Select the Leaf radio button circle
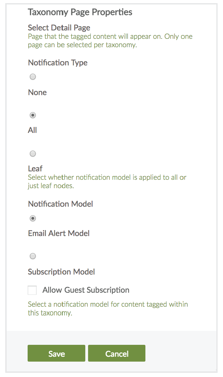 click(x=33, y=154)
